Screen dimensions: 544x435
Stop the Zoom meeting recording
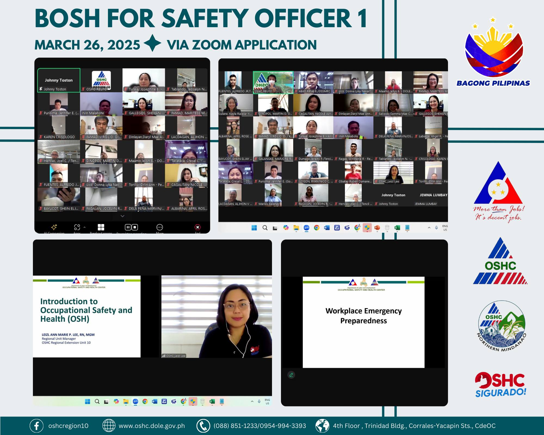click(135, 227)
